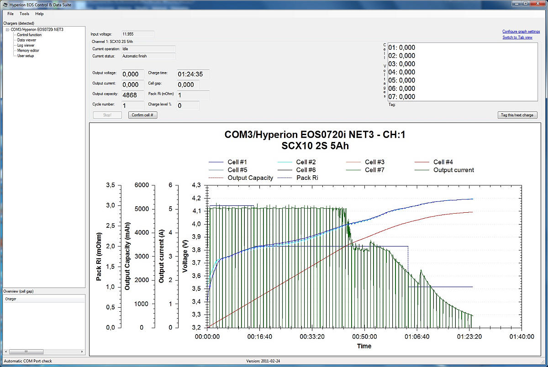This screenshot has height=367, width=548.
Task: Select cell voltage row 05: 0,000
Action: coord(402,80)
